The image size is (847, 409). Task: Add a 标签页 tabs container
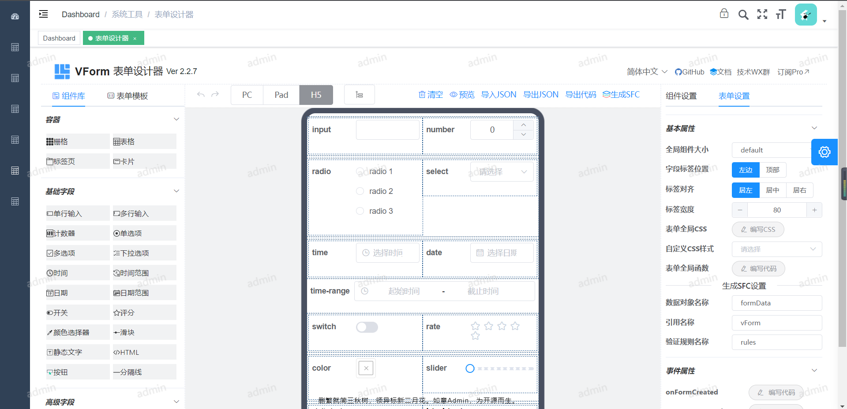tap(78, 161)
